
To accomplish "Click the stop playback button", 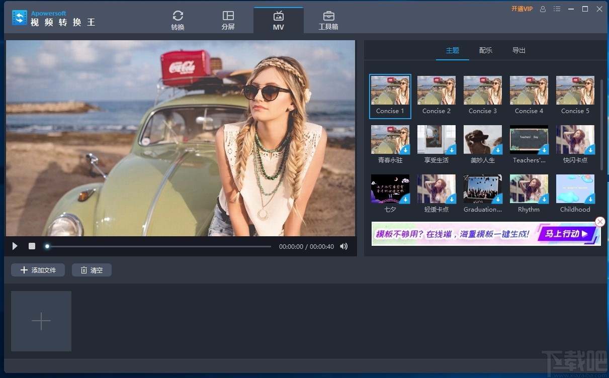I will [32, 246].
